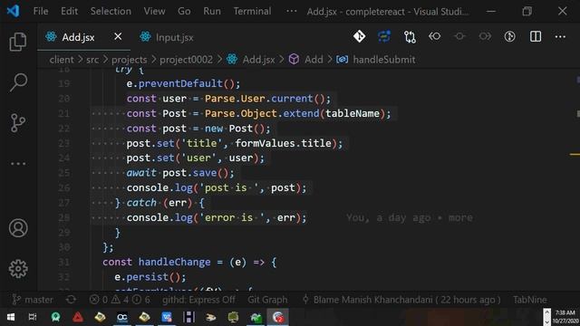This screenshot has height=326, width=580.
Task: Open the View menu
Action: [x=154, y=11]
